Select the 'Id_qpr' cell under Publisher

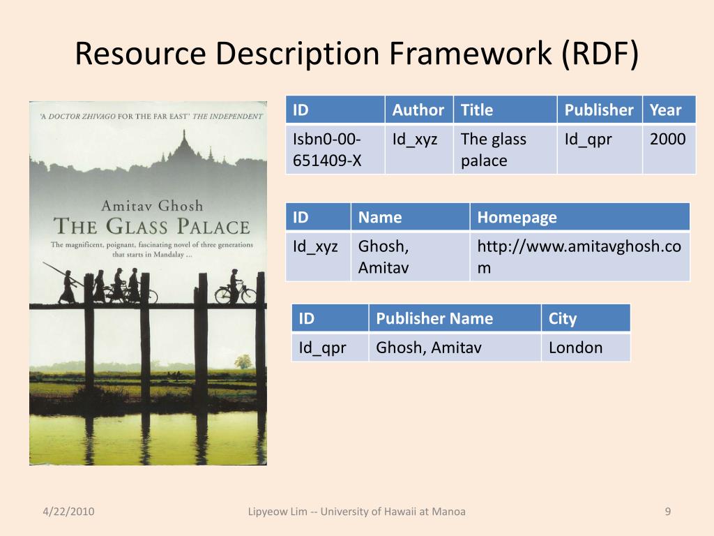point(600,149)
